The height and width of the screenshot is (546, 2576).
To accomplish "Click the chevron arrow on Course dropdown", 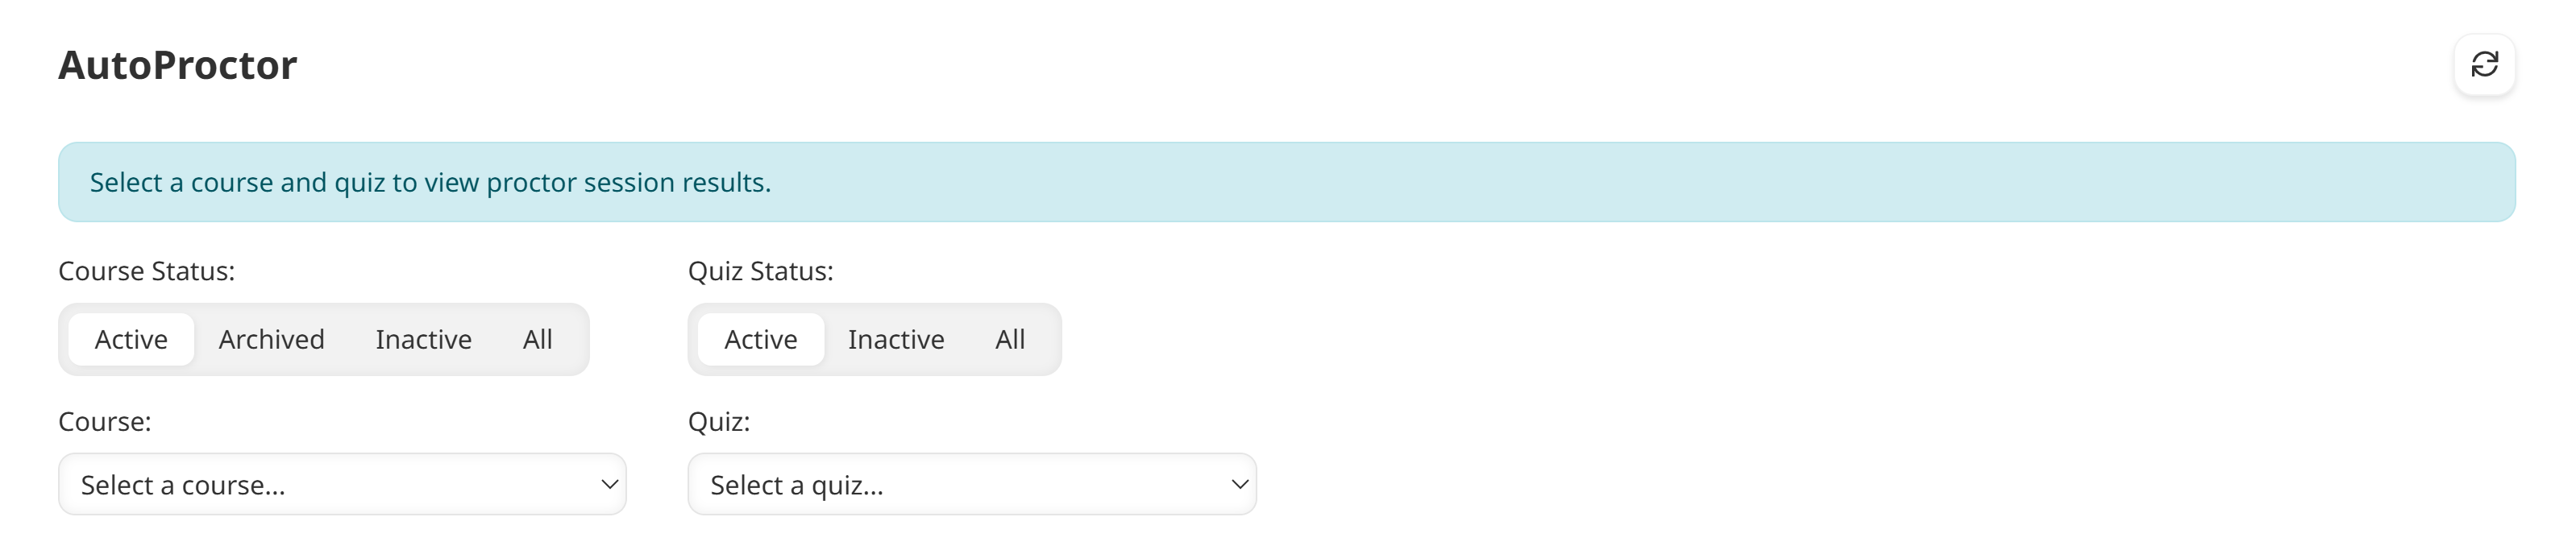I will [x=609, y=485].
